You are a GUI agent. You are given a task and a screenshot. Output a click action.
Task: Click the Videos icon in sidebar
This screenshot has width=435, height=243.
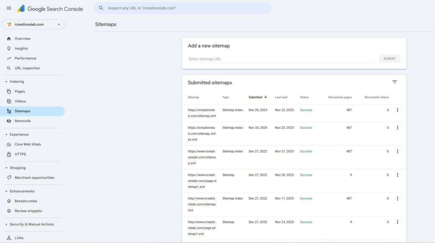(9, 101)
